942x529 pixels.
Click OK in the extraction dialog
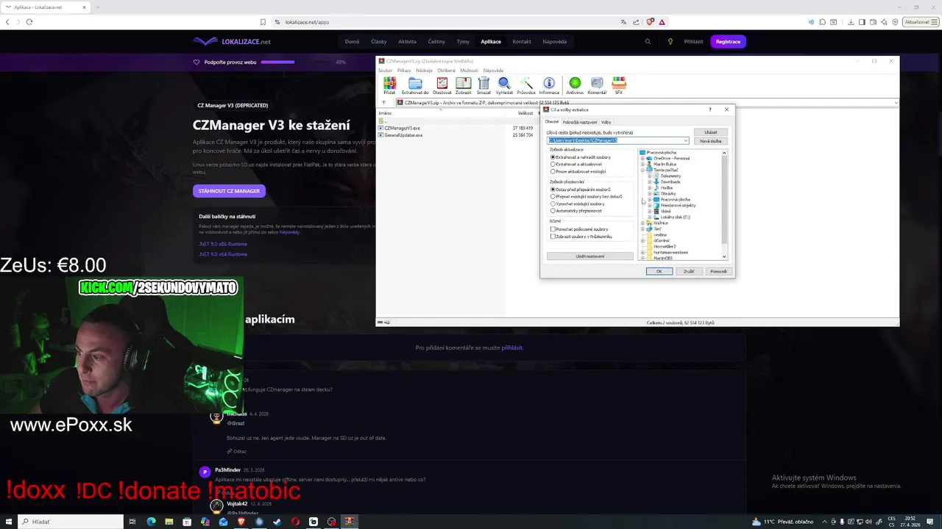[x=659, y=272]
